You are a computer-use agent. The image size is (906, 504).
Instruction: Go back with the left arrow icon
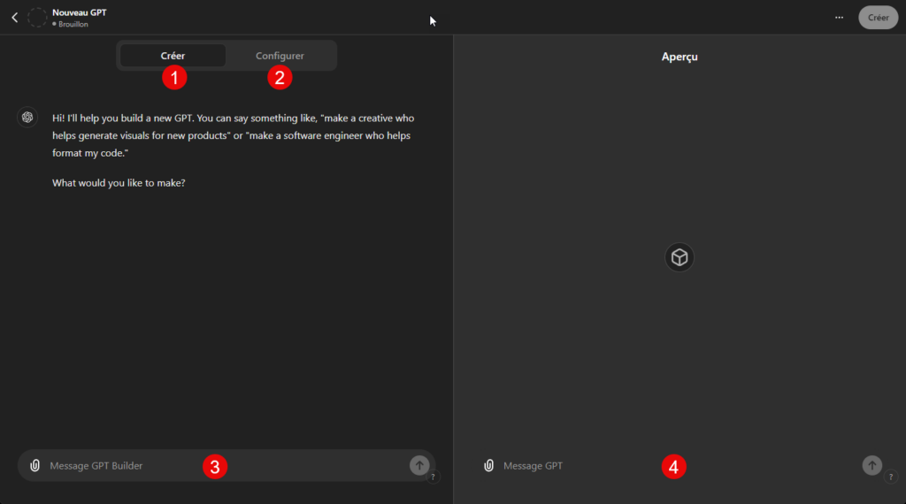click(15, 18)
